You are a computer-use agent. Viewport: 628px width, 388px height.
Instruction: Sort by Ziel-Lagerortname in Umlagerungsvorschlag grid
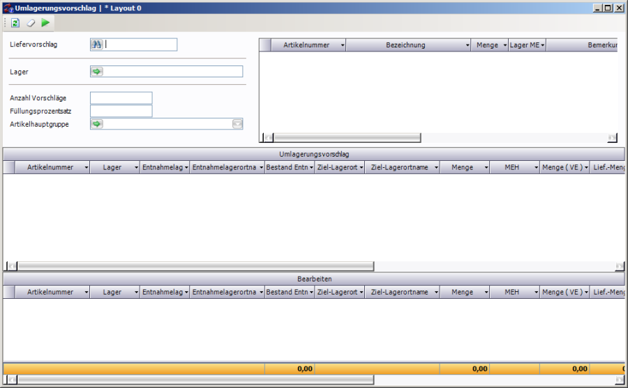tap(400, 167)
